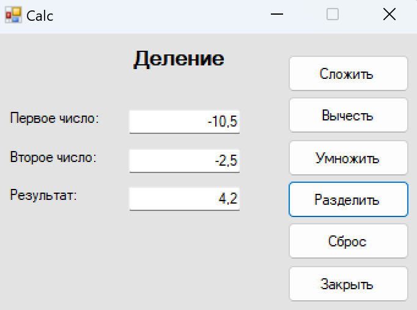Click the Calc application icon in title bar
This screenshot has width=417, height=310.
tap(13, 15)
